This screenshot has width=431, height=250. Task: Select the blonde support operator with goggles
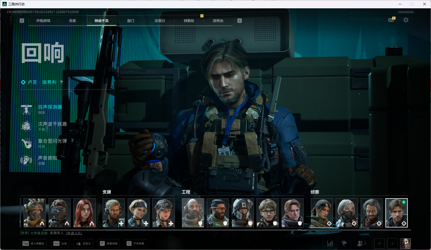[139, 213]
